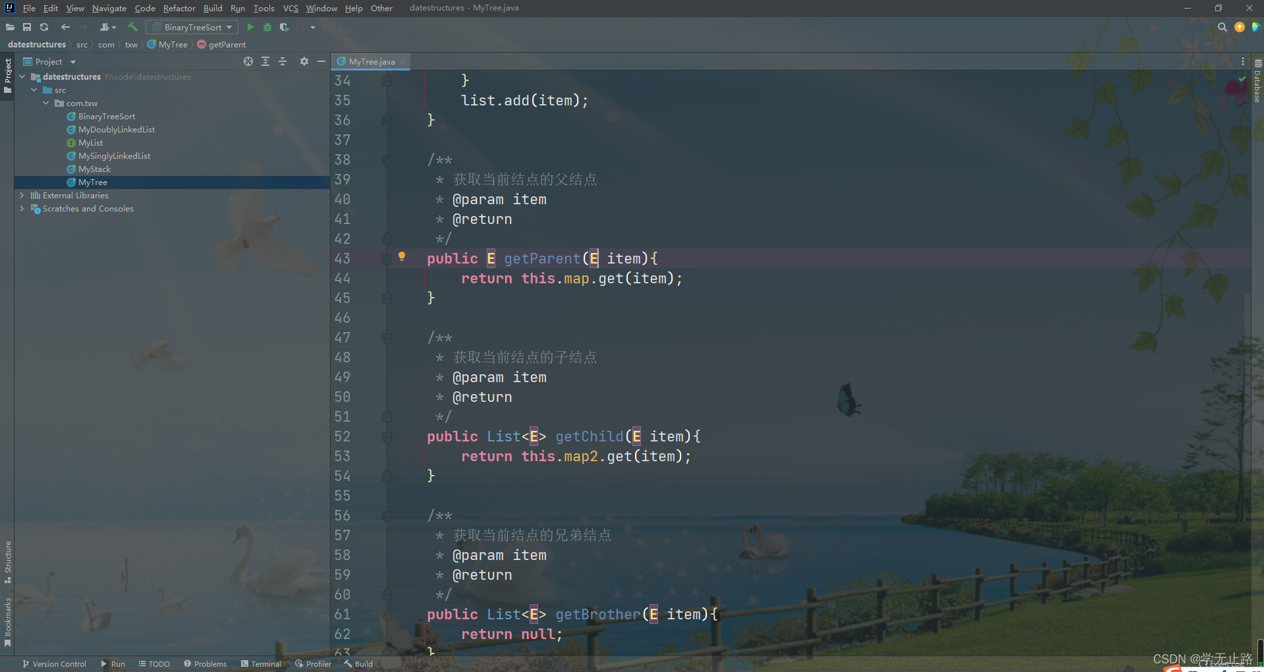Open the Build tool window
Screen dimensions: 1264x672
(358, 664)
